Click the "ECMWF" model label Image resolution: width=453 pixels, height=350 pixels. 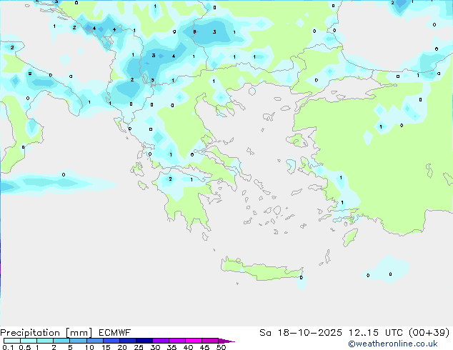[x=115, y=333]
